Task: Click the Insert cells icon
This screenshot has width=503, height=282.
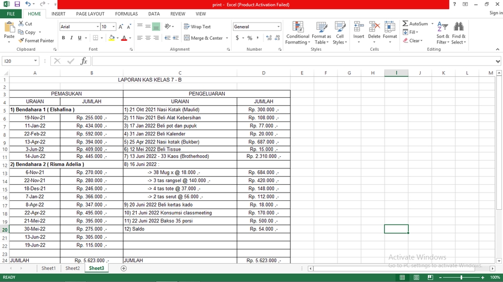Action: point(358,27)
